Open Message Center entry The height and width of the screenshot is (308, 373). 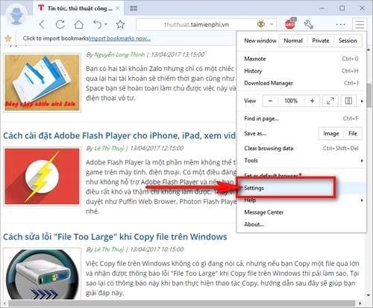(x=301, y=212)
